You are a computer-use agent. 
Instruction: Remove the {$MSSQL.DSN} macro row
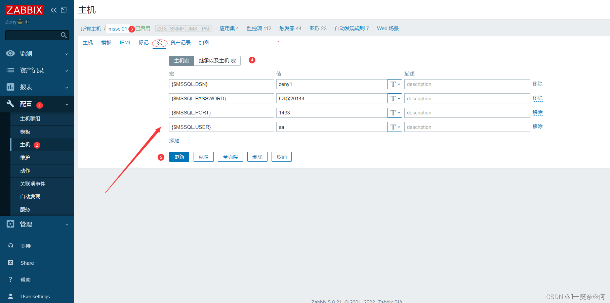[x=537, y=84]
